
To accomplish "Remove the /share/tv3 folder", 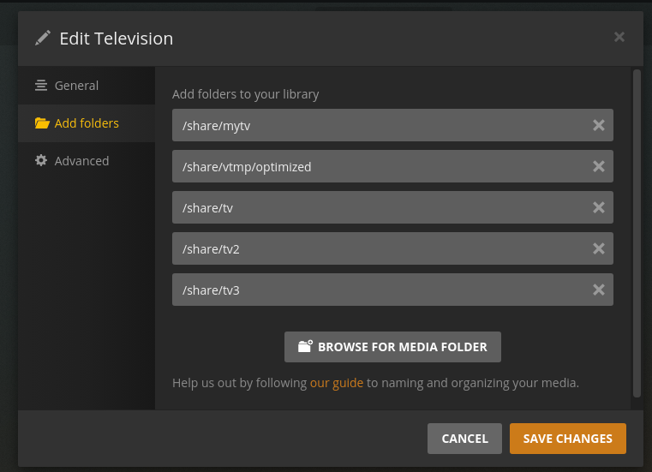I will (x=599, y=290).
